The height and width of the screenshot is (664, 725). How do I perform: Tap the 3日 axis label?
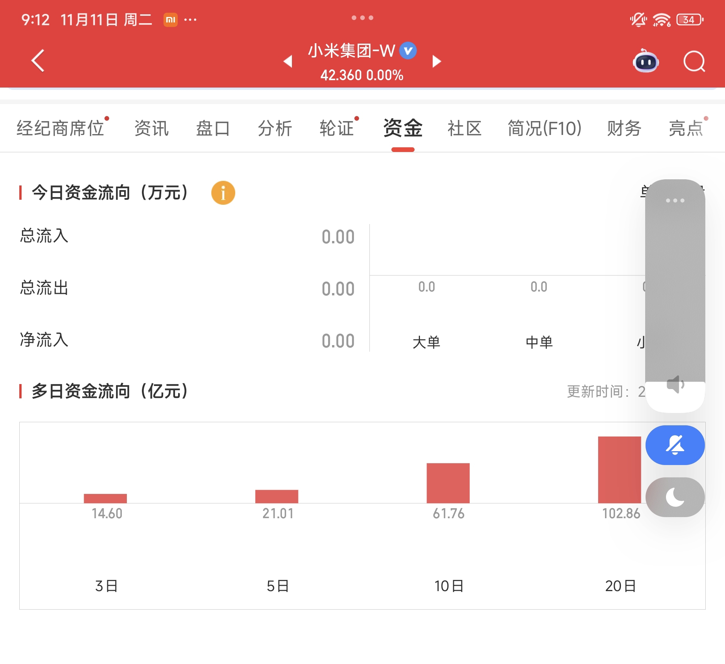pyautogui.click(x=106, y=586)
